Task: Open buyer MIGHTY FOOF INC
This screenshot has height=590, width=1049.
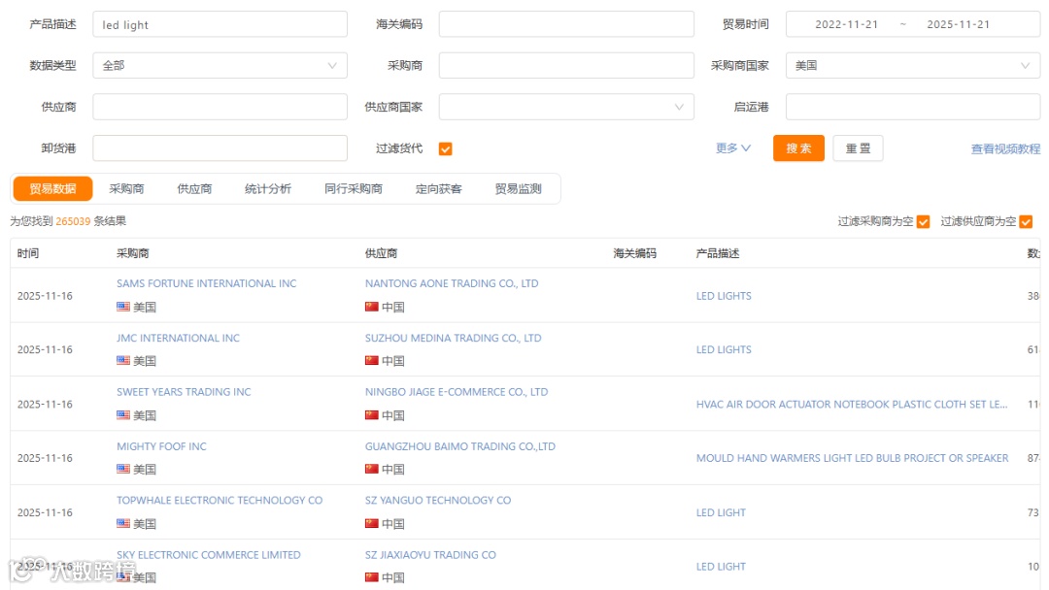Action: pyautogui.click(x=161, y=446)
